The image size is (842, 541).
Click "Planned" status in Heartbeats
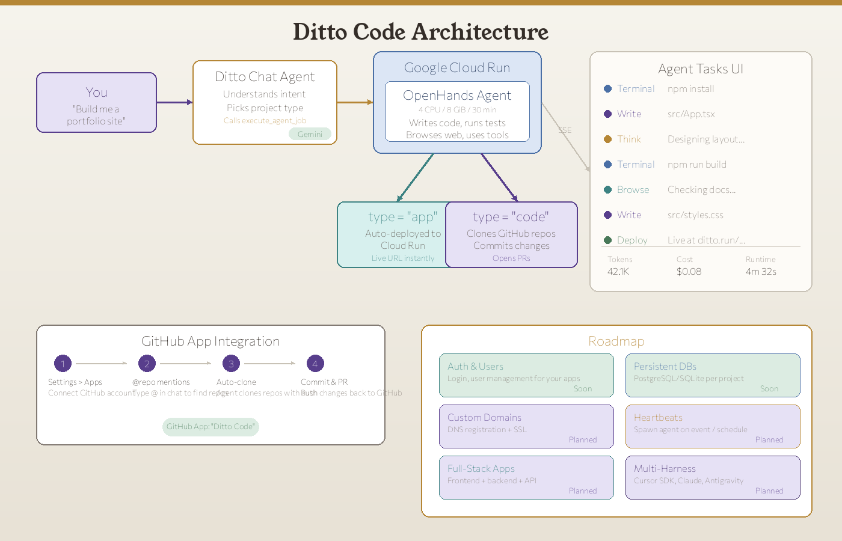click(x=769, y=440)
